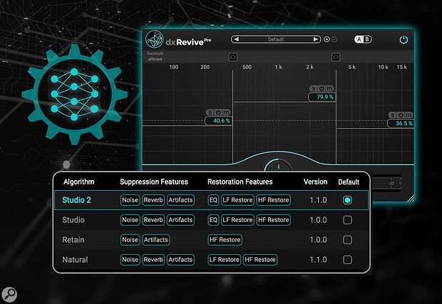The width and height of the screenshot is (442, 304).
Task: Click LF Restore tag in Natural row
Action: tap(225, 260)
